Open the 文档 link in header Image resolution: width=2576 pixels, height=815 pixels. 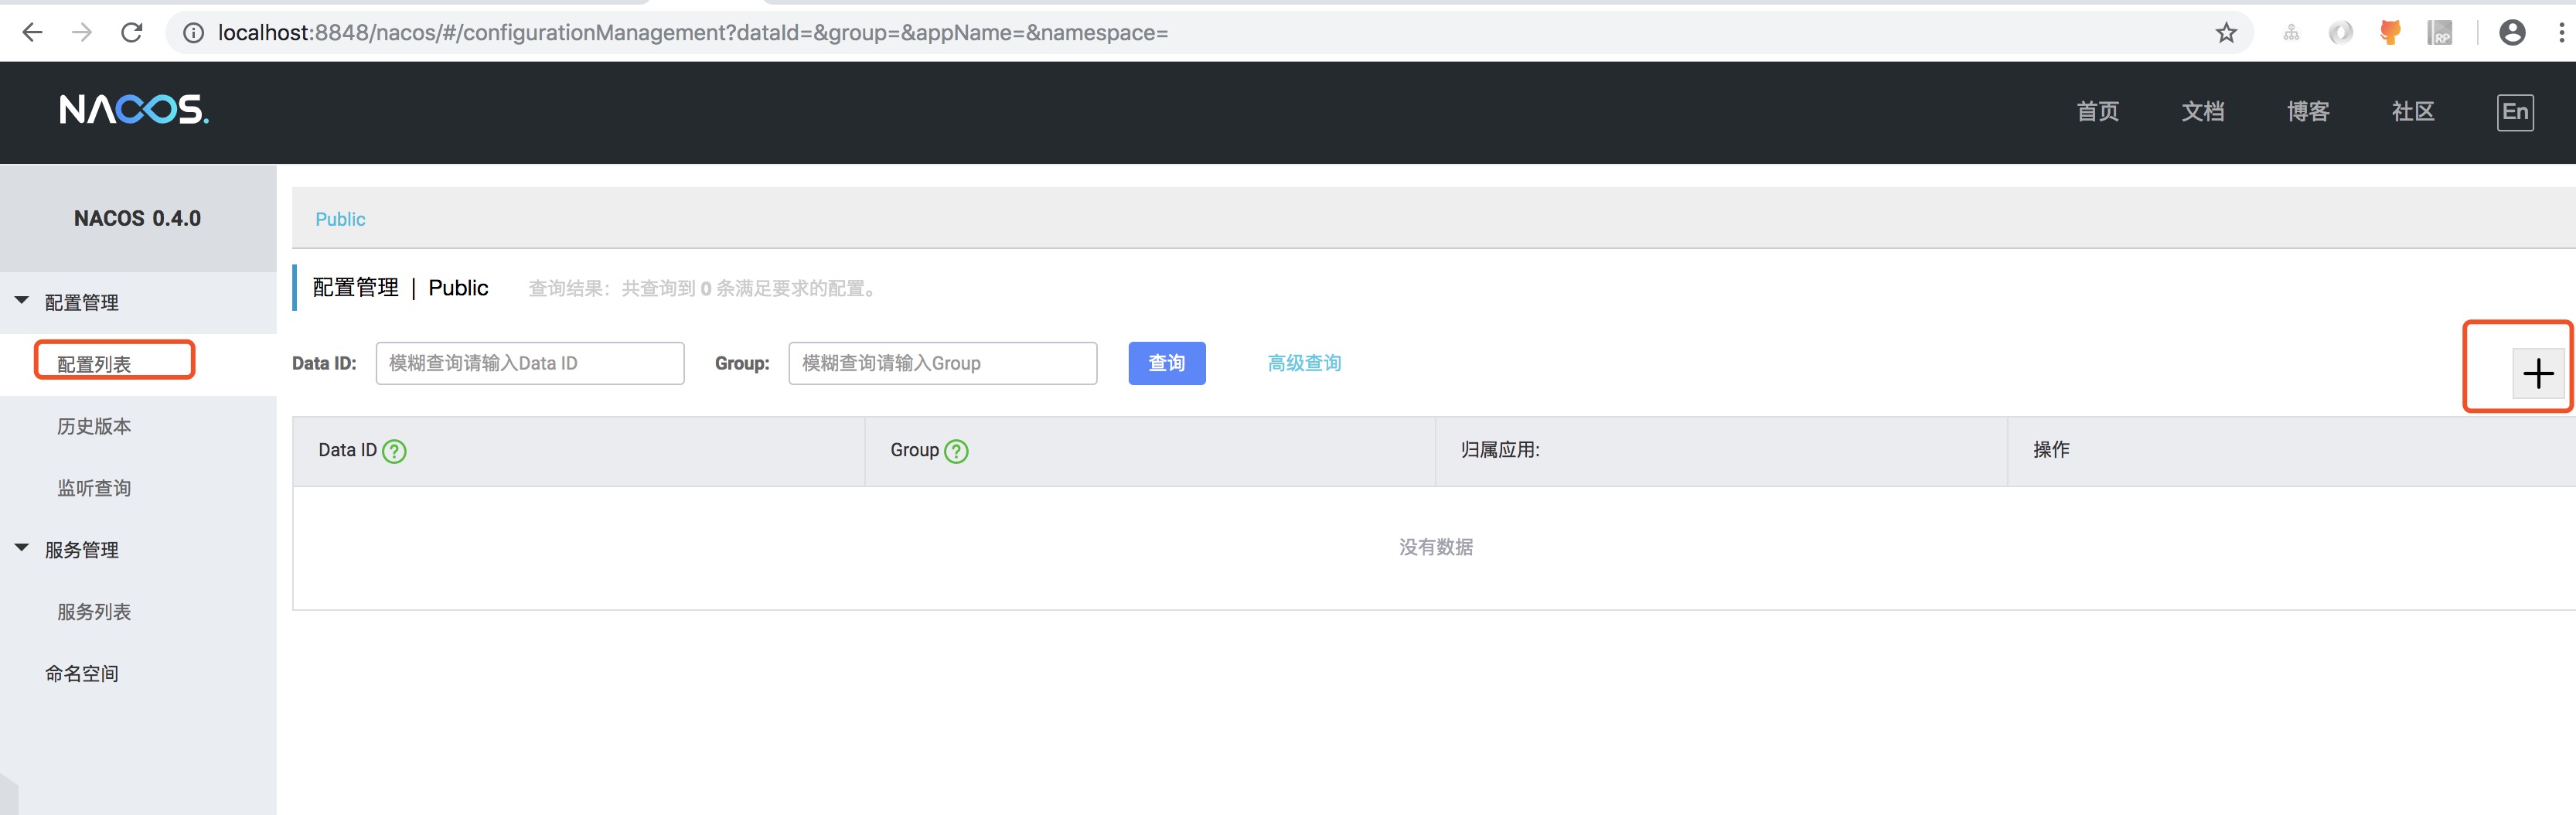[2202, 111]
